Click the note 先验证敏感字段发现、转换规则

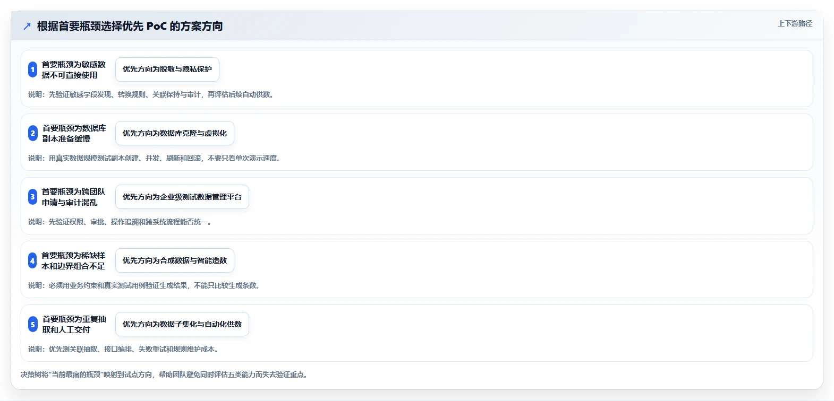point(151,94)
